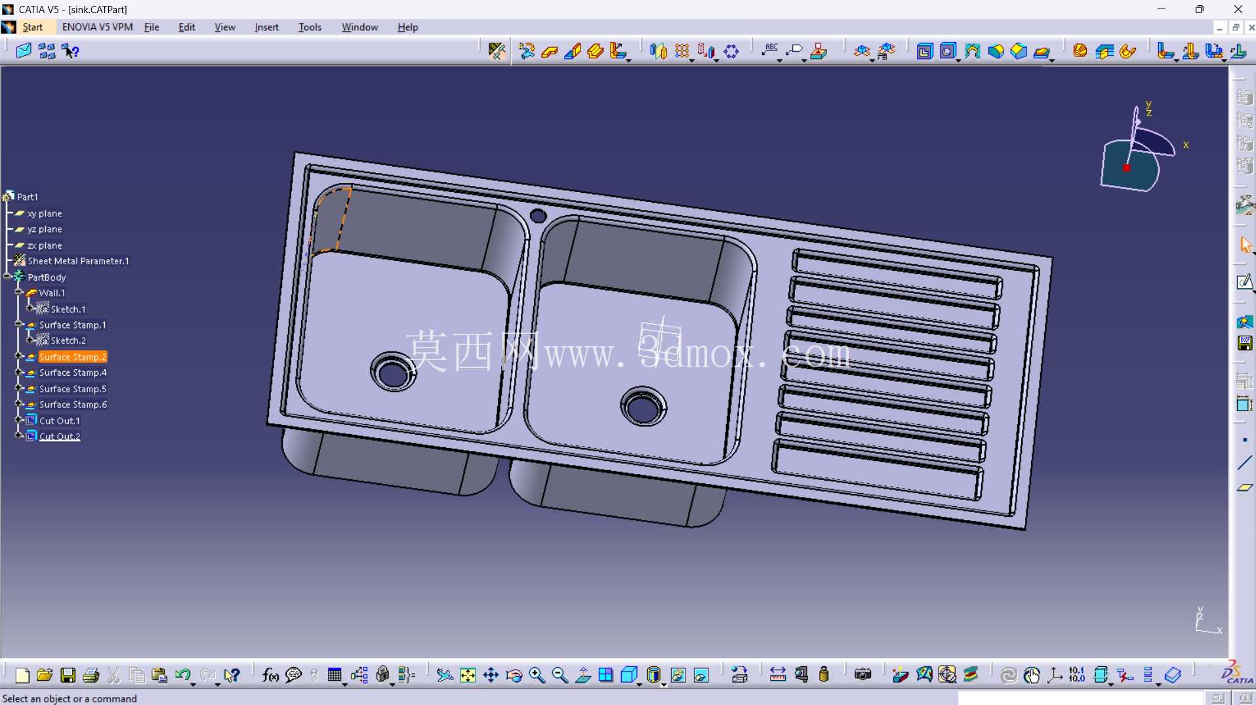Click the Mirror tool icon

coord(658,51)
